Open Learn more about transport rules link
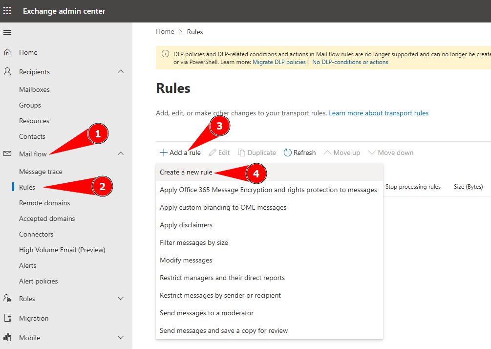Screen dimensions: 491x349 coord(379,113)
